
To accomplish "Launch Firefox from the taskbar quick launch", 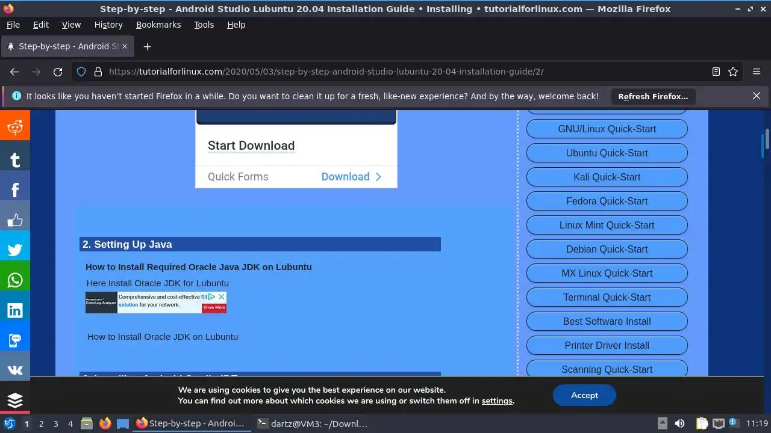I will (x=105, y=423).
